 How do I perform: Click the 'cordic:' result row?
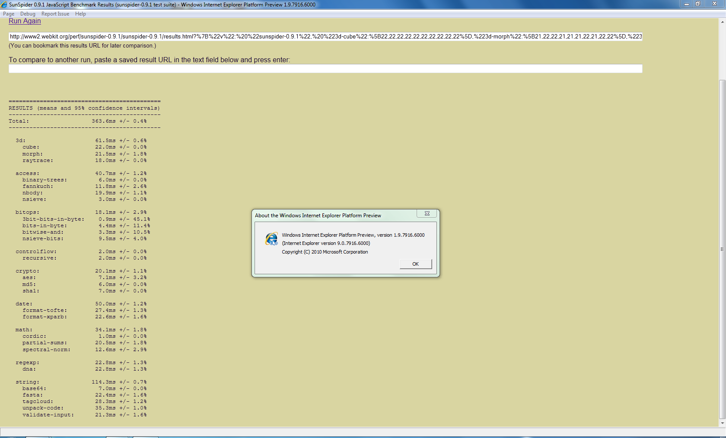pos(85,336)
